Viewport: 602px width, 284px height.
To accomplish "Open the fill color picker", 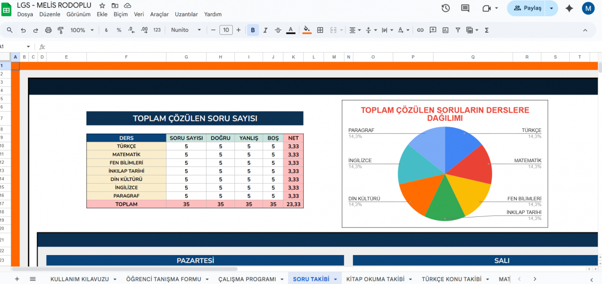I will (306, 30).
